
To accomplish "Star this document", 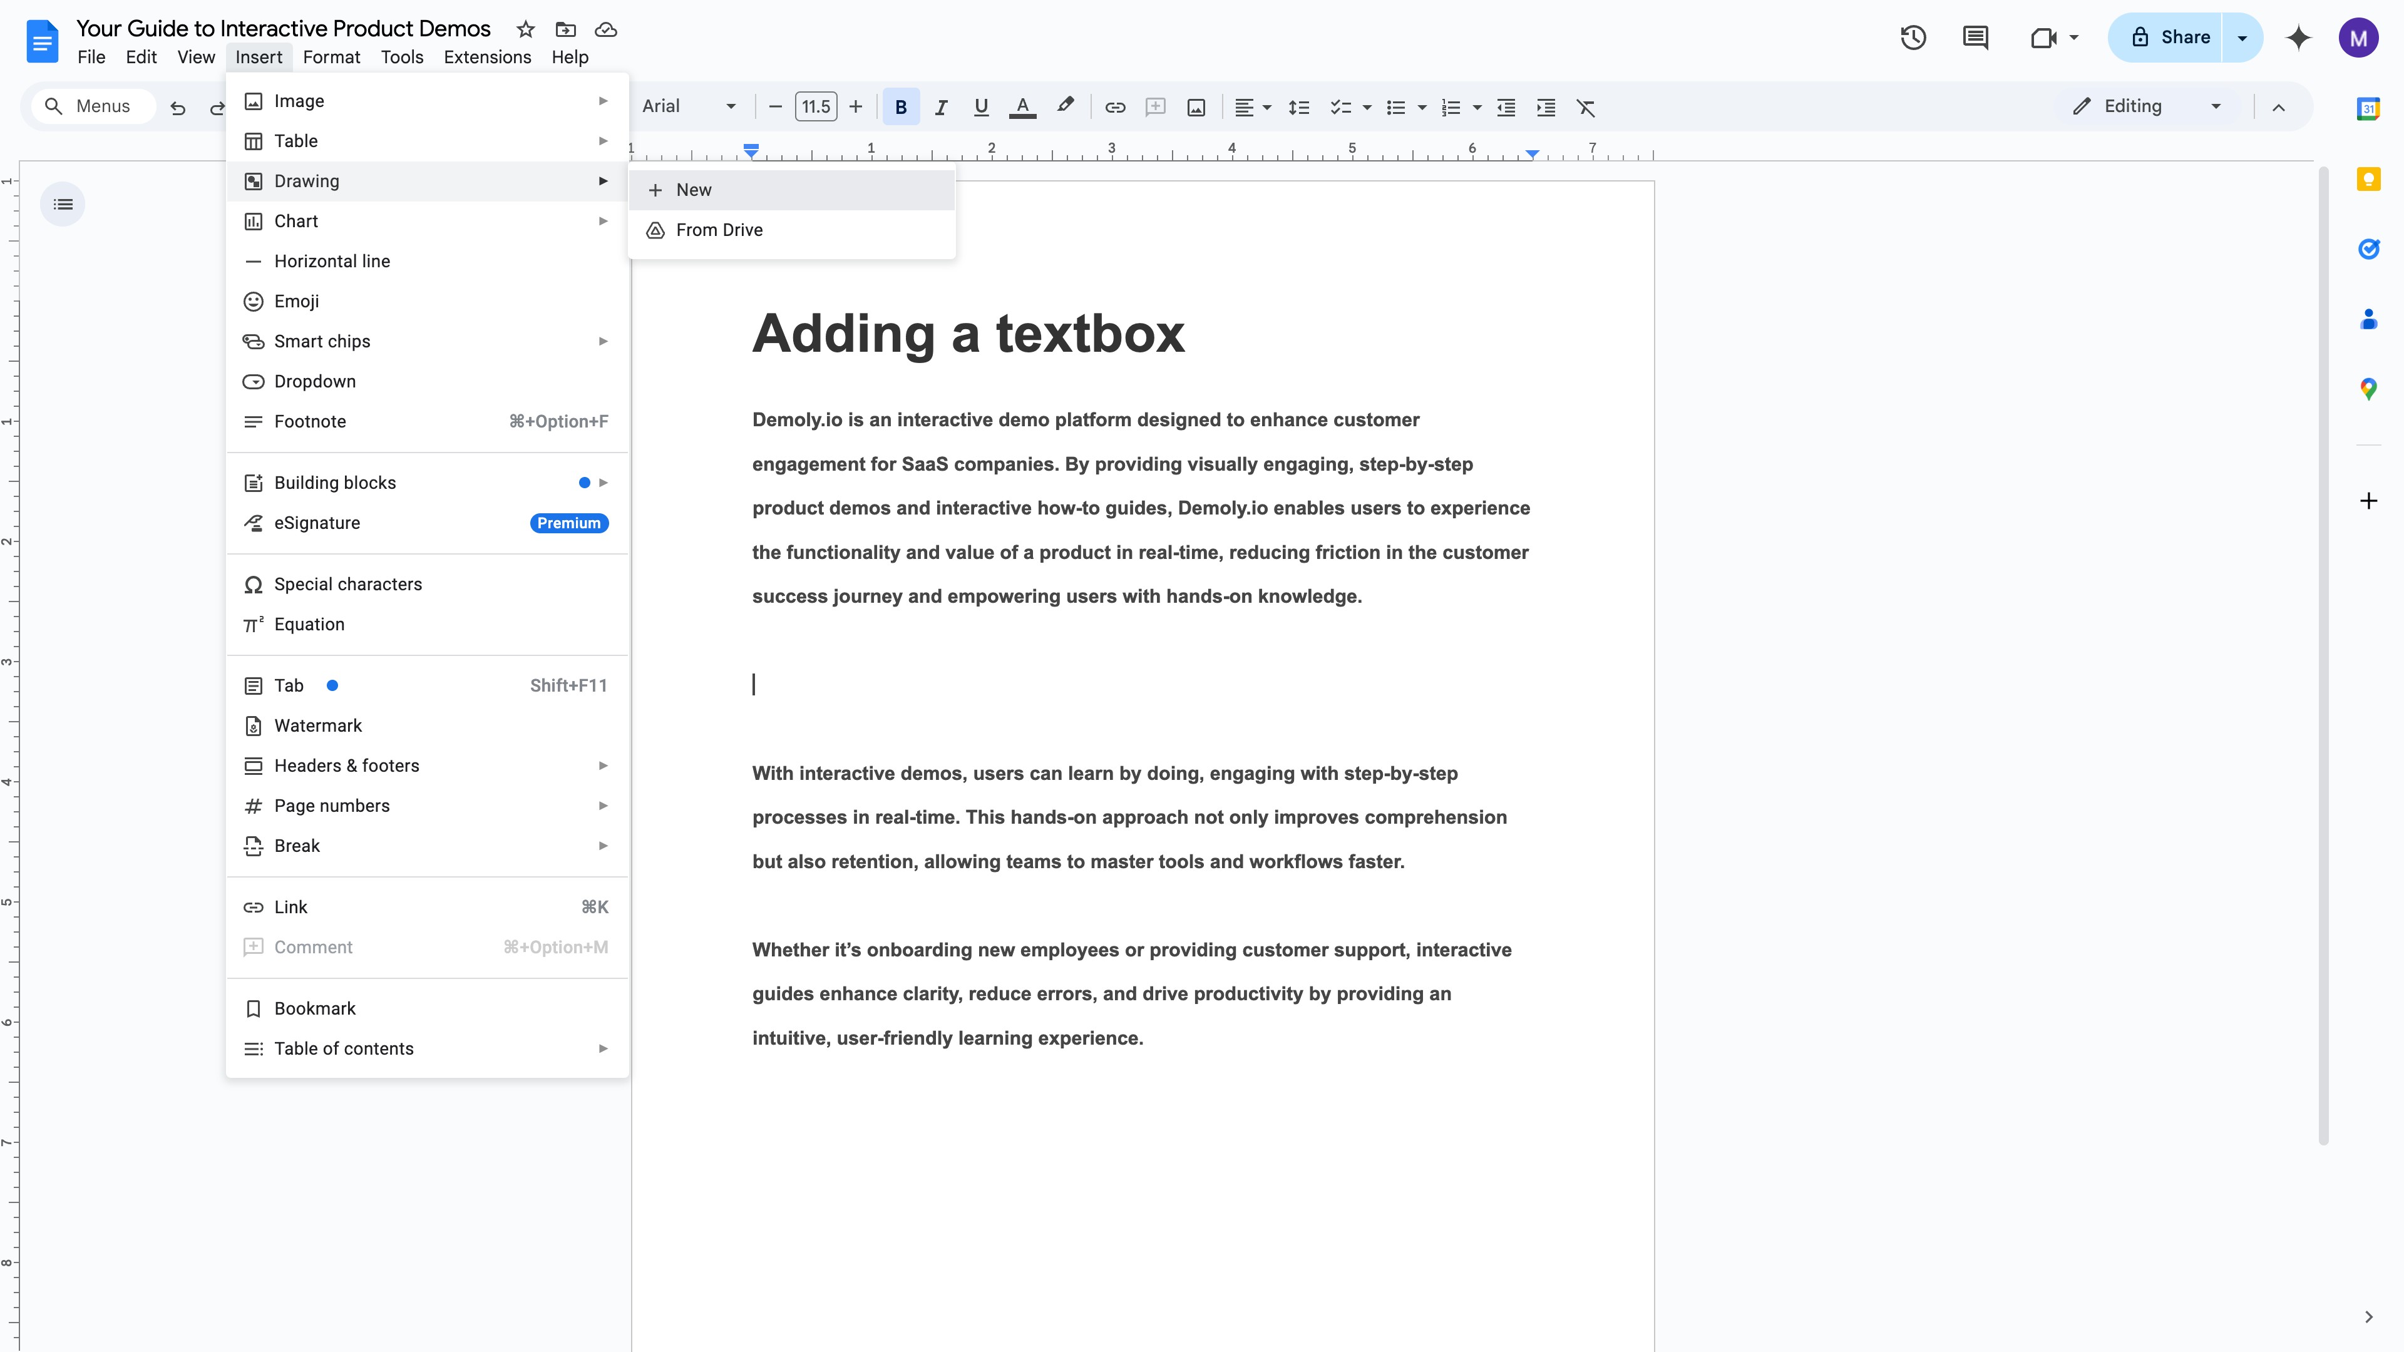I will (525, 29).
